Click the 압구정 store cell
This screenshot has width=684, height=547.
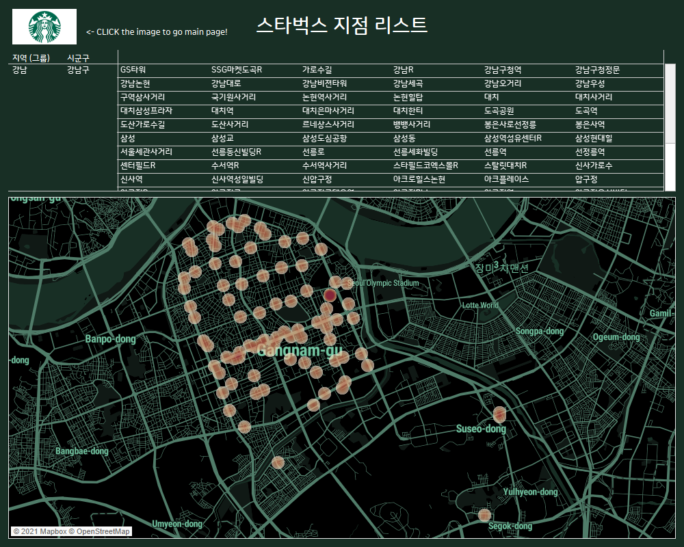tap(586, 179)
